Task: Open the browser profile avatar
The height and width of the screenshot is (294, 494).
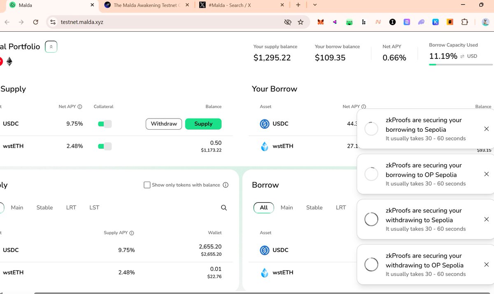Action: pos(485,22)
